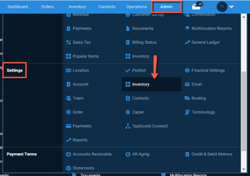Click the Reports trend icon in Settings

pyautogui.click(x=68, y=140)
